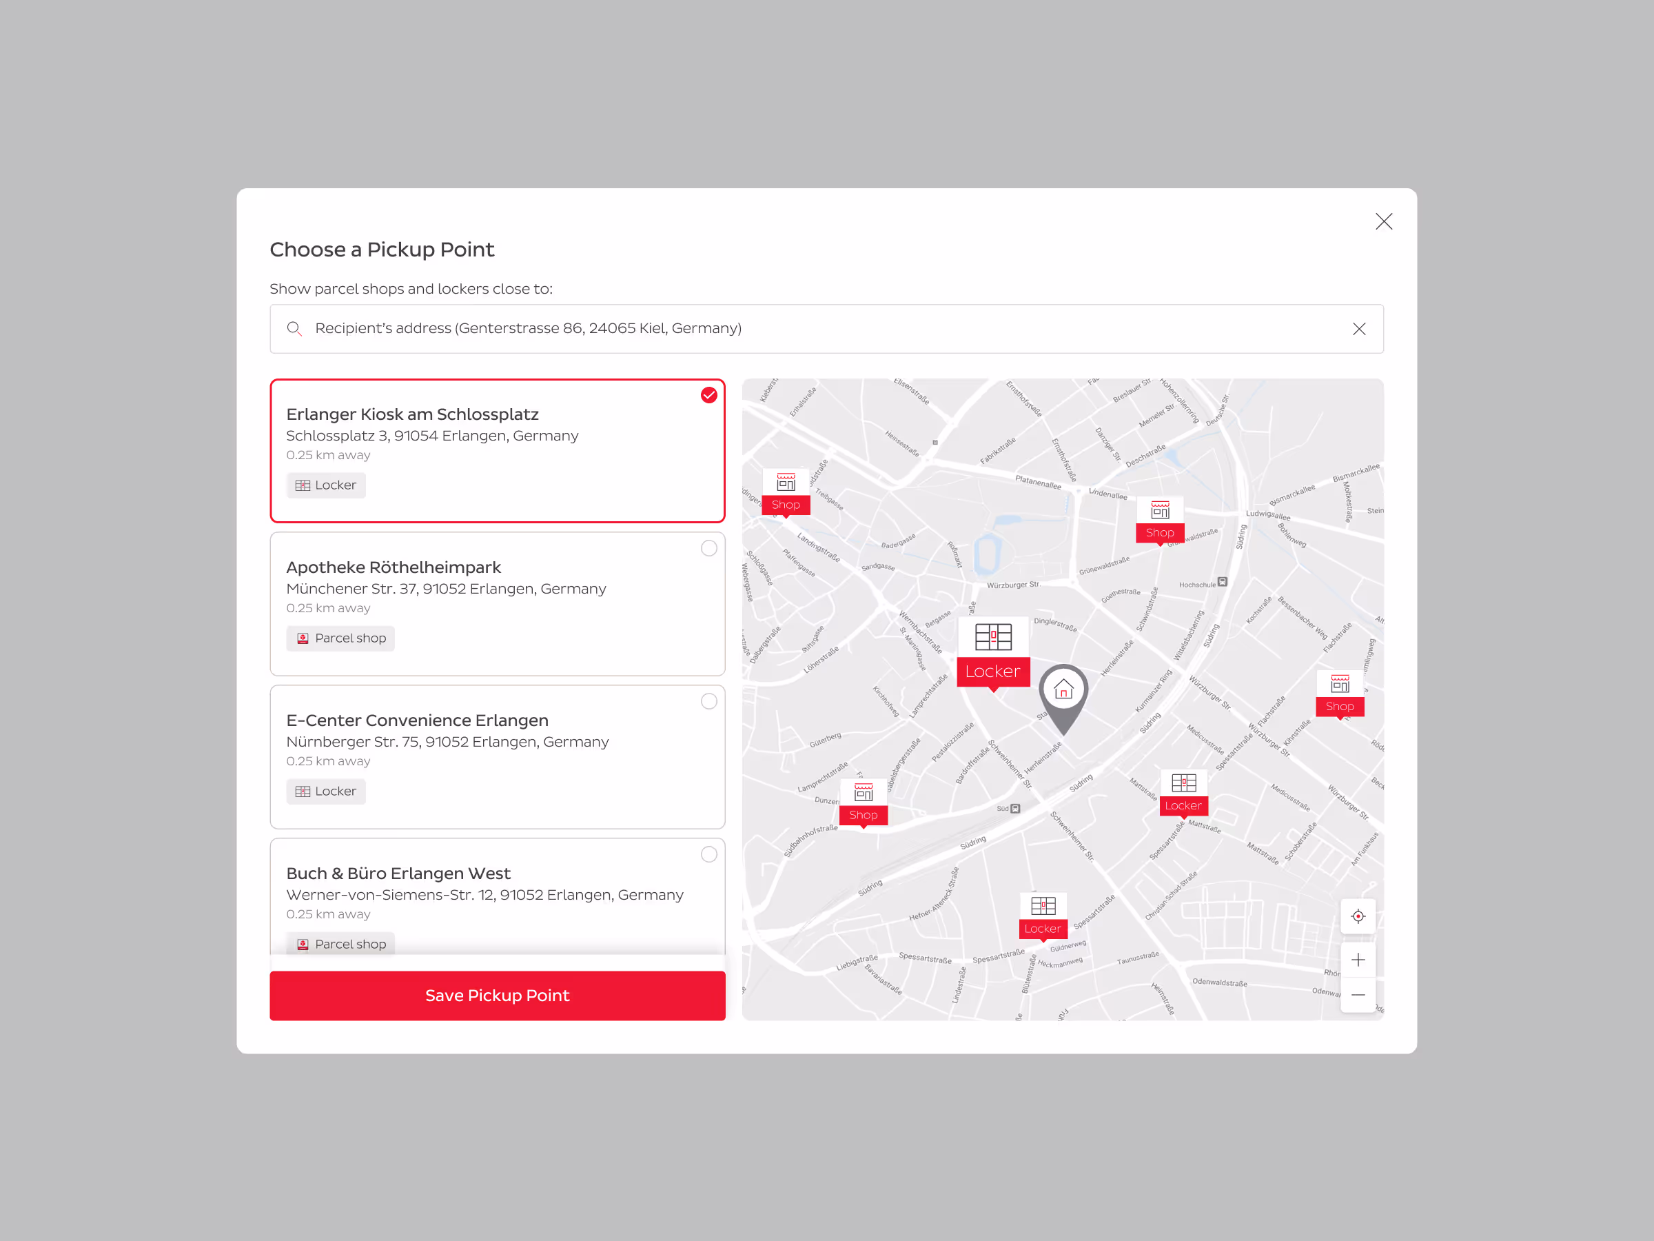Image resolution: width=1654 pixels, height=1241 pixels.
Task: Click the large Locker map marker
Action: coord(993,654)
